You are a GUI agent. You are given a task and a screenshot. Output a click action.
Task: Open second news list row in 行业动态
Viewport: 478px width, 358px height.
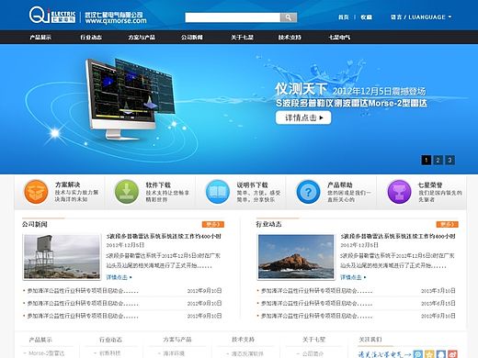[357, 303]
